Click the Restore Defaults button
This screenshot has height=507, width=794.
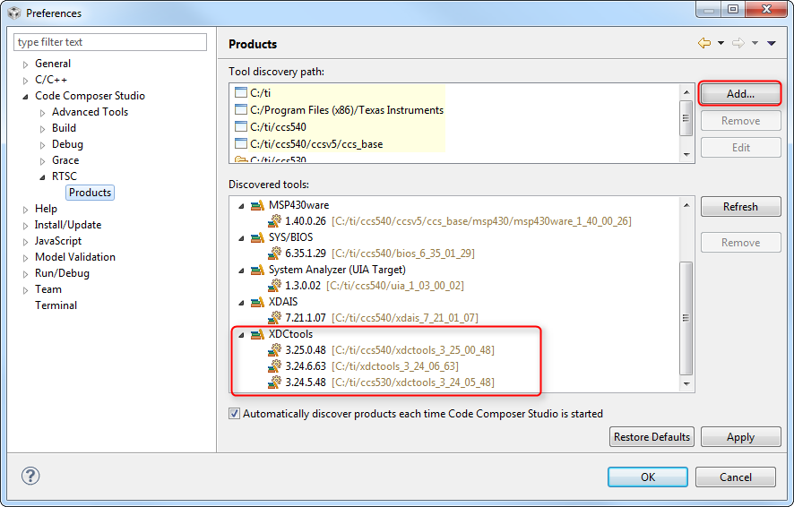(x=652, y=436)
